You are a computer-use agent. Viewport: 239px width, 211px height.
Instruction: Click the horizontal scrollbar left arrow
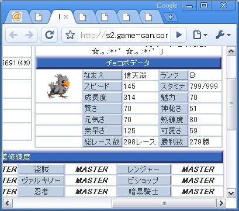point(8,203)
